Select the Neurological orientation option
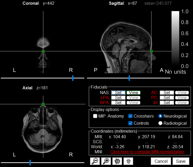193x167 pixels. pyautogui.click(x=160, y=116)
